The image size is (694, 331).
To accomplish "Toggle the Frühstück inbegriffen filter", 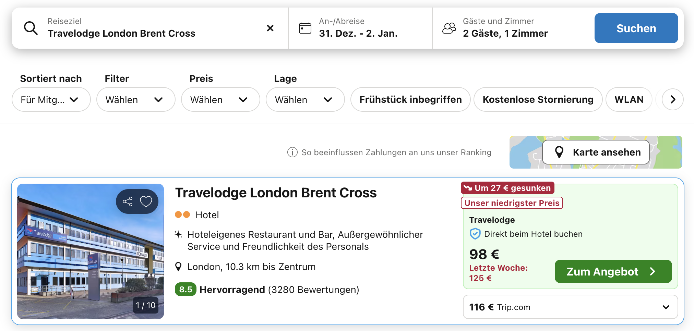I will point(410,99).
